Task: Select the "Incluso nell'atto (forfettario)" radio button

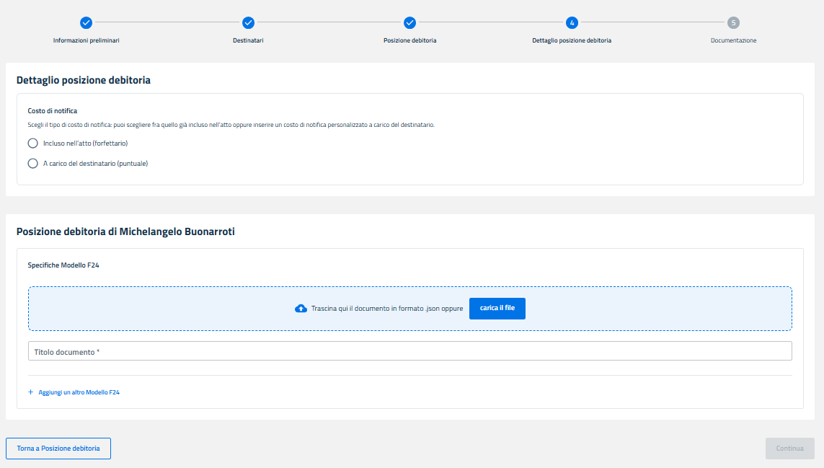Action: tap(32, 143)
